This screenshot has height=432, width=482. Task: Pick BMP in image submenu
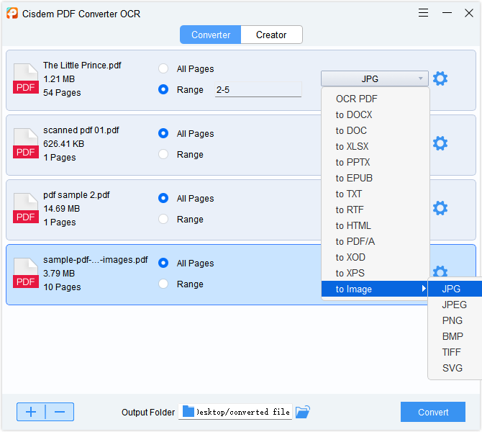click(x=455, y=336)
